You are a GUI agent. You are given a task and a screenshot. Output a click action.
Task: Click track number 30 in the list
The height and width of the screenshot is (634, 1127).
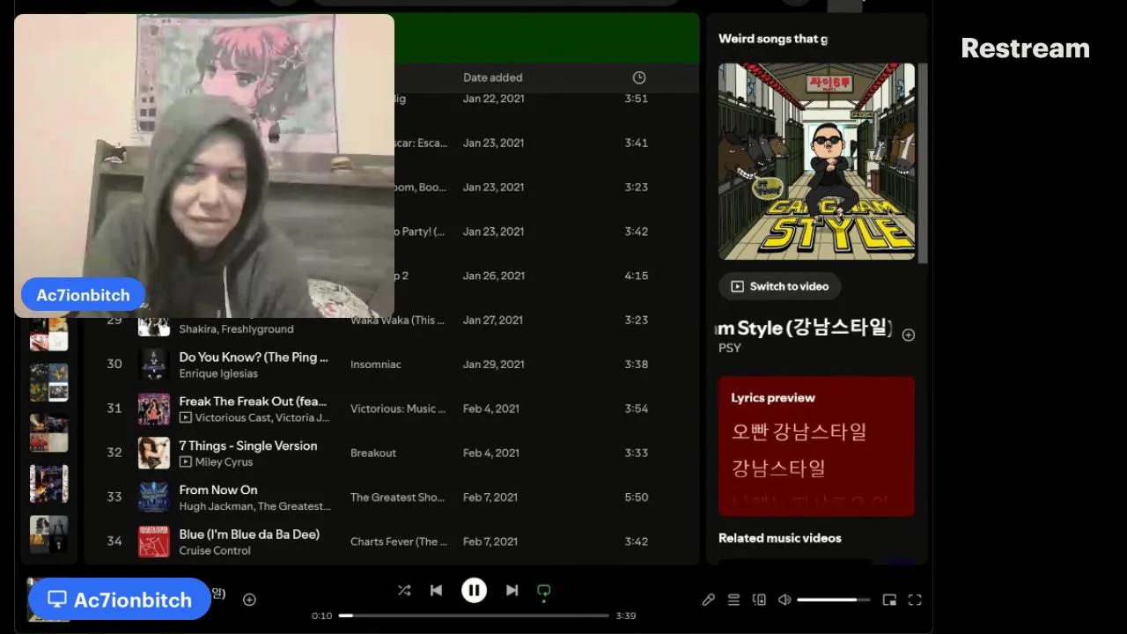pyautogui.click(x=114, y=365)
